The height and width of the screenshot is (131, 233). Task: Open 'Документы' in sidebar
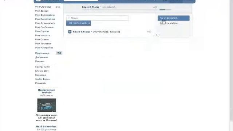pyautogui.click(x=42, y=57)
